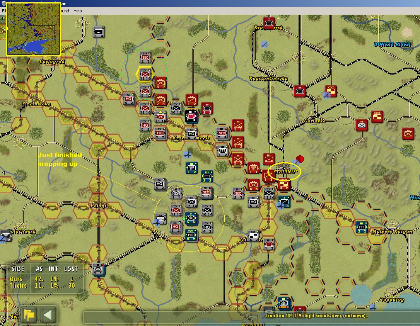This screenshot has width=420, height=326.
Task: Select the yellow-highlighted 11-16 division
Action: [145, 74]
